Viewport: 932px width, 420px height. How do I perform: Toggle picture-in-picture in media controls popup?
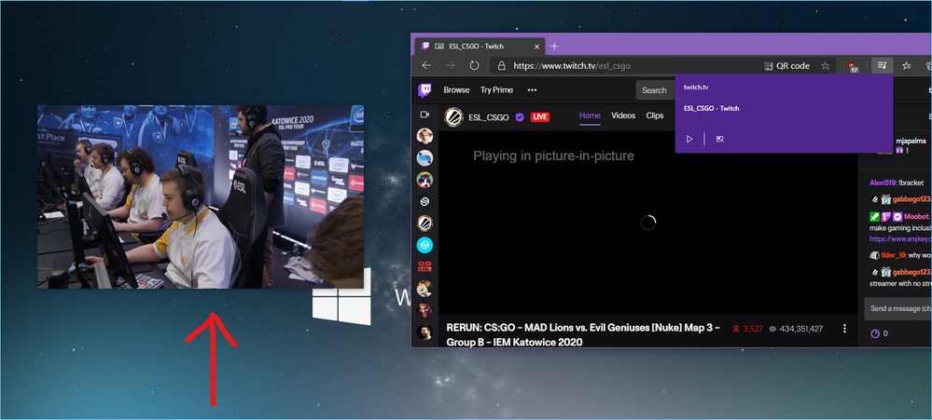[720, 139]
